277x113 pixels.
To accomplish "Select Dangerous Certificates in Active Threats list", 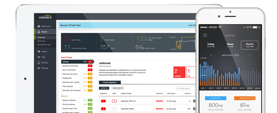I will point(77,66).
